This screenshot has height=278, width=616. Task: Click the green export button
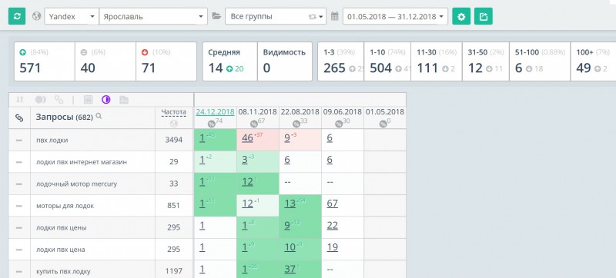click(x=484, y=16)
